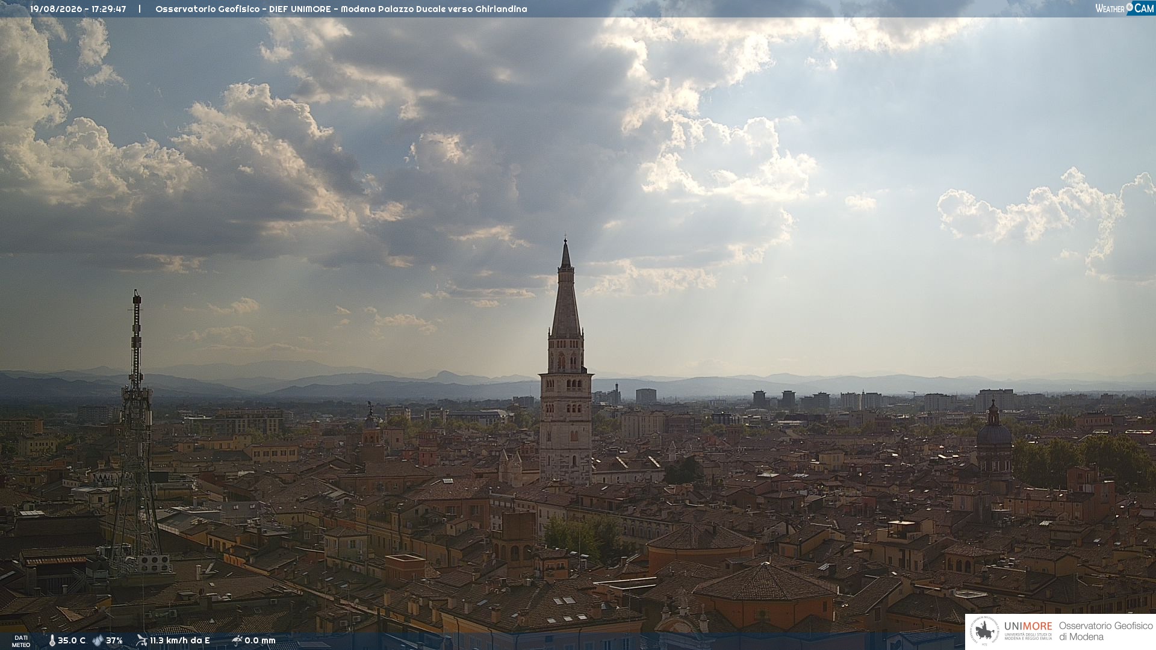
Task: Click the WeatherCam camera lens icon
Action: 1130,7
